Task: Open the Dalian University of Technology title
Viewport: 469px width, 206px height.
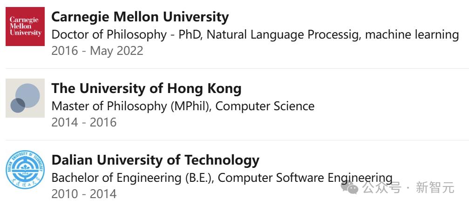Action: point(155,160)
